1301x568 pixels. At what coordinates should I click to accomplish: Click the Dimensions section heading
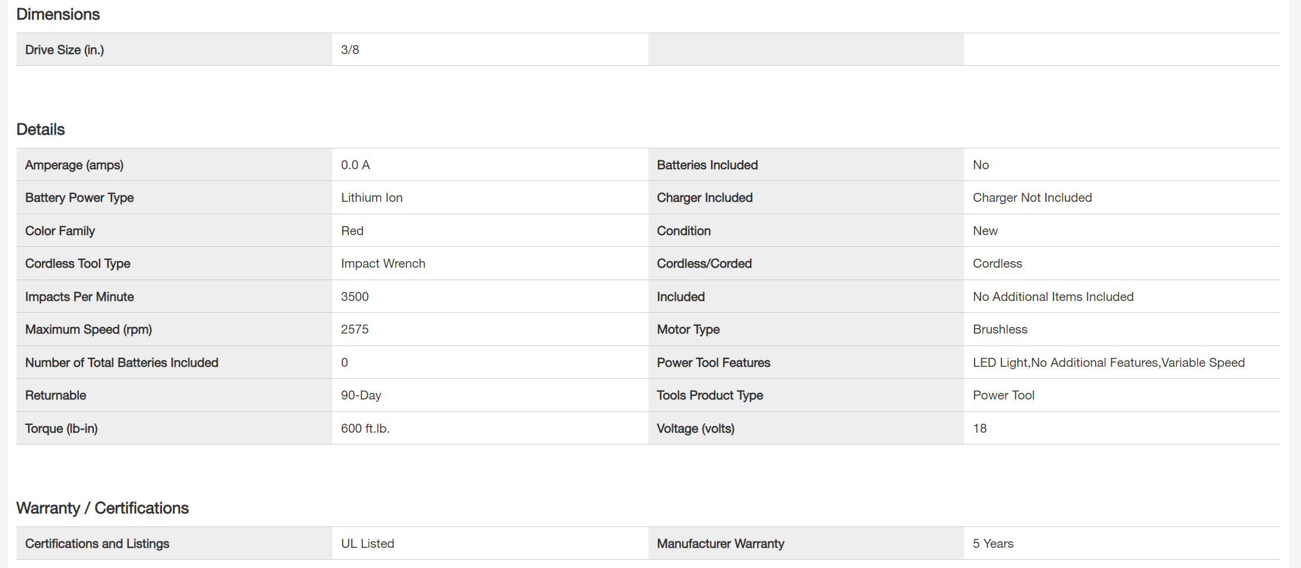[58, 14]
